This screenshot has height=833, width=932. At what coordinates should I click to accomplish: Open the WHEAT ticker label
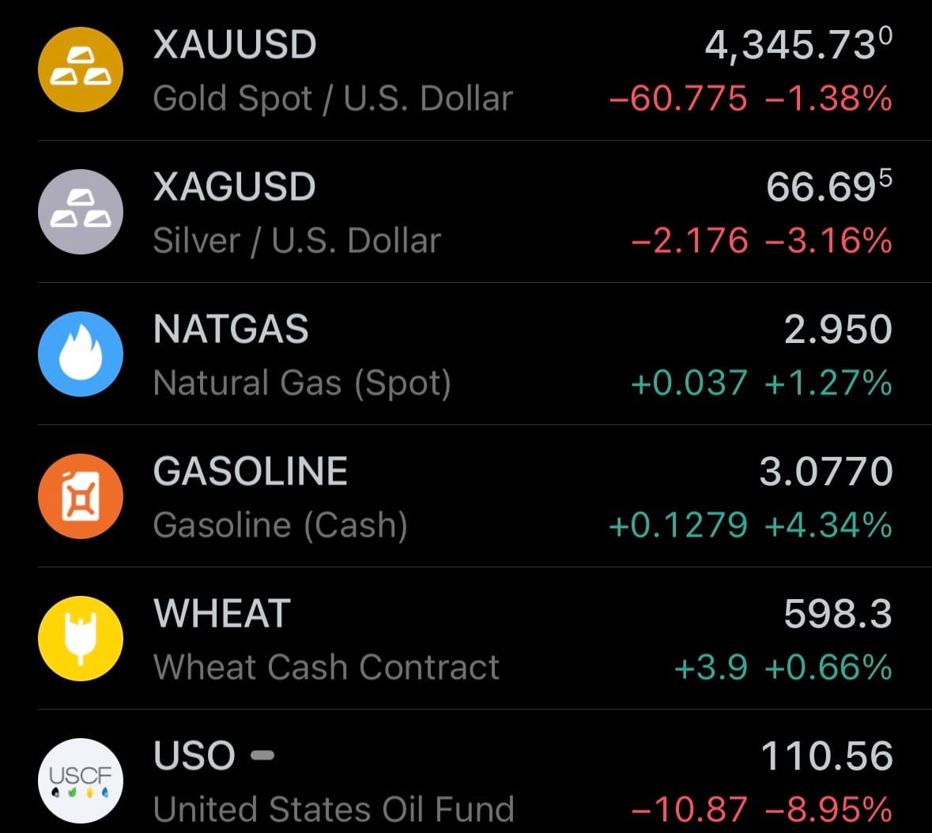[222, 614]
